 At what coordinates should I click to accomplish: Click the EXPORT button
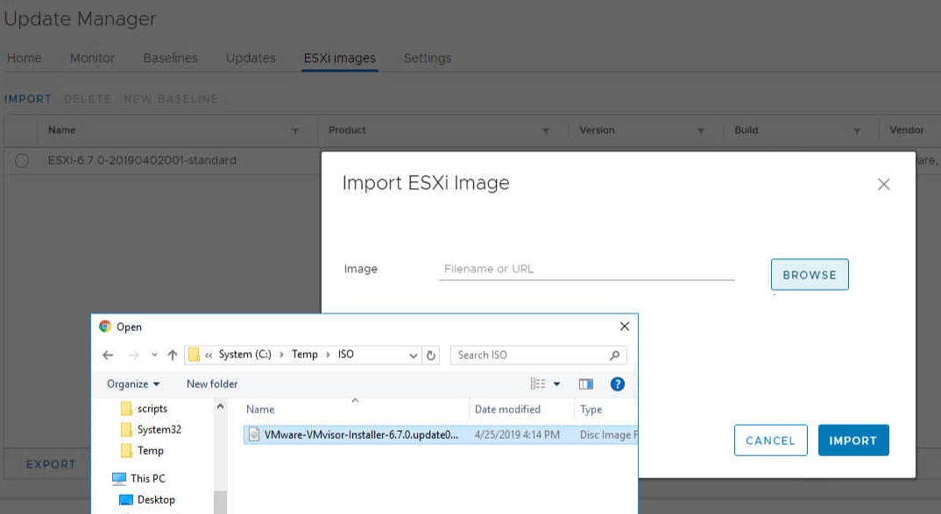coord(51,464)
